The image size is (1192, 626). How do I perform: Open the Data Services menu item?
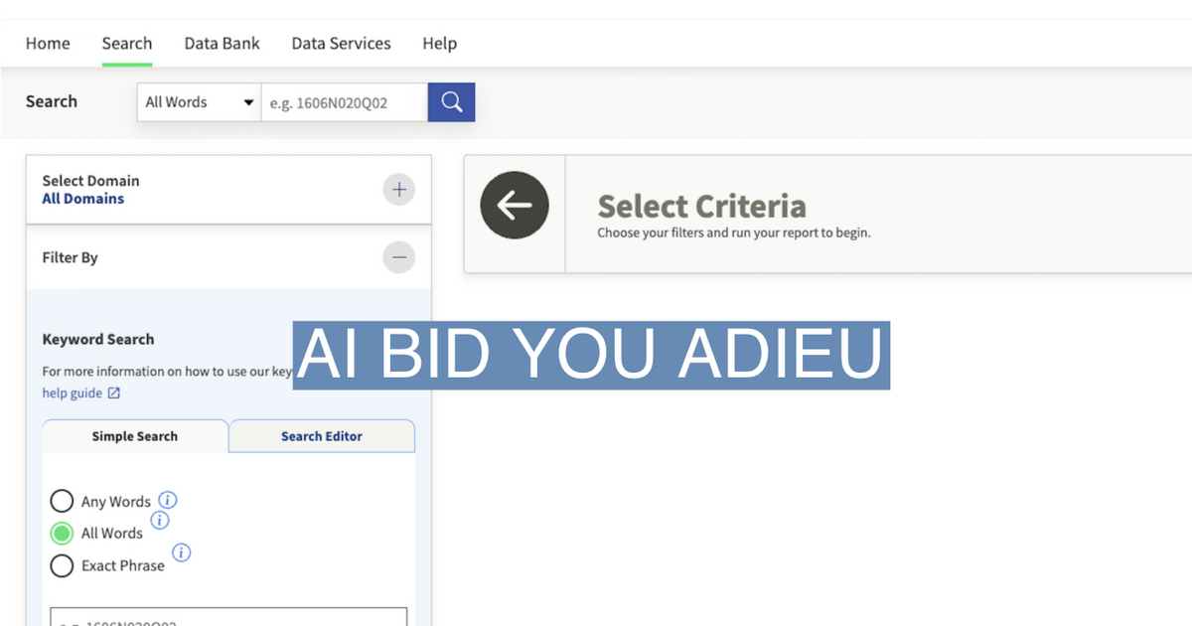pyautogui.click(x=341, y=44)
